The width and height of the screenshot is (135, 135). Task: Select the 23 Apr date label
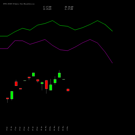(x=24, y=129)
